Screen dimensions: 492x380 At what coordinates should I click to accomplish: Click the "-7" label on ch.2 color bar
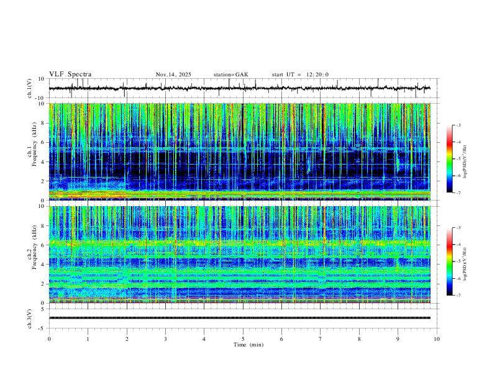tap(458, 296)
